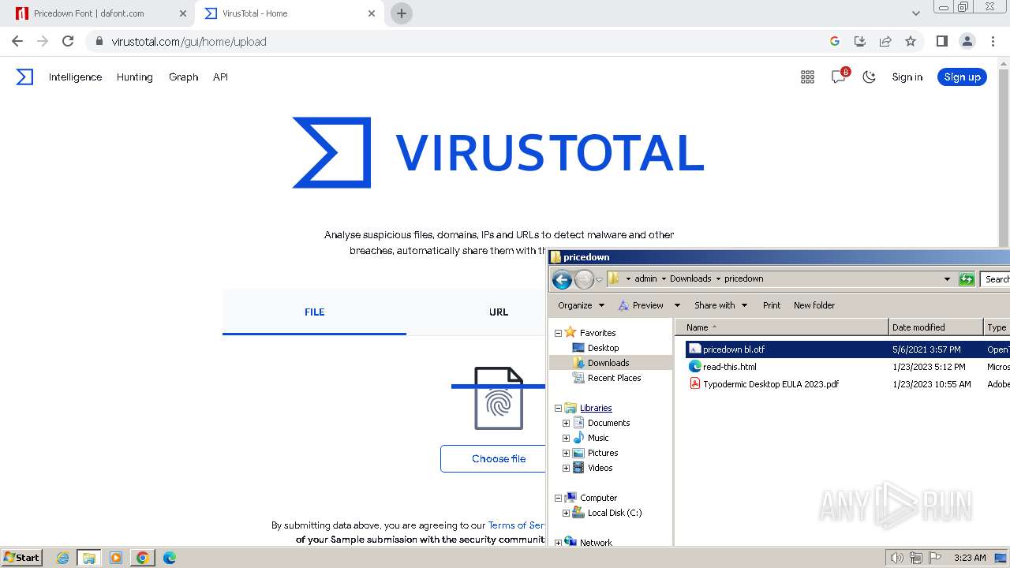Click Windows Start button
This screenshot has width=1010, height=568.
pos(22,557)
